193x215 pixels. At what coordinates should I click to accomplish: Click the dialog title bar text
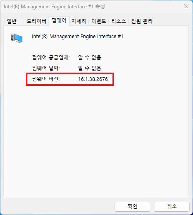[x=54, y=7]
